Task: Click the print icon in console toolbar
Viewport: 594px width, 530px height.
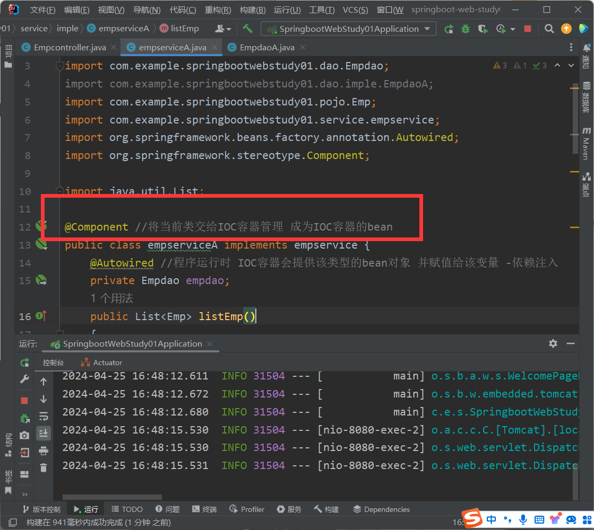Action: click(44, 450)
